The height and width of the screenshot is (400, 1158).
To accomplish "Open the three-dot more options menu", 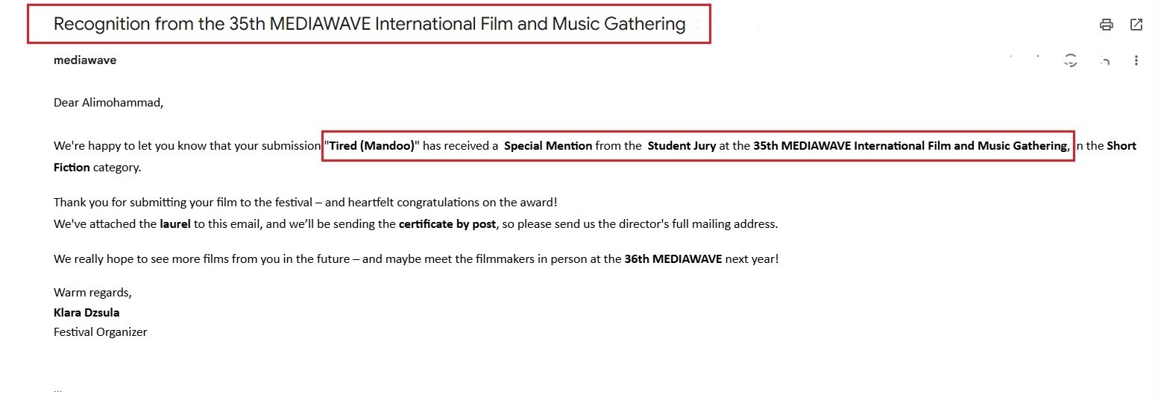I will click(x=1136, y=60).
